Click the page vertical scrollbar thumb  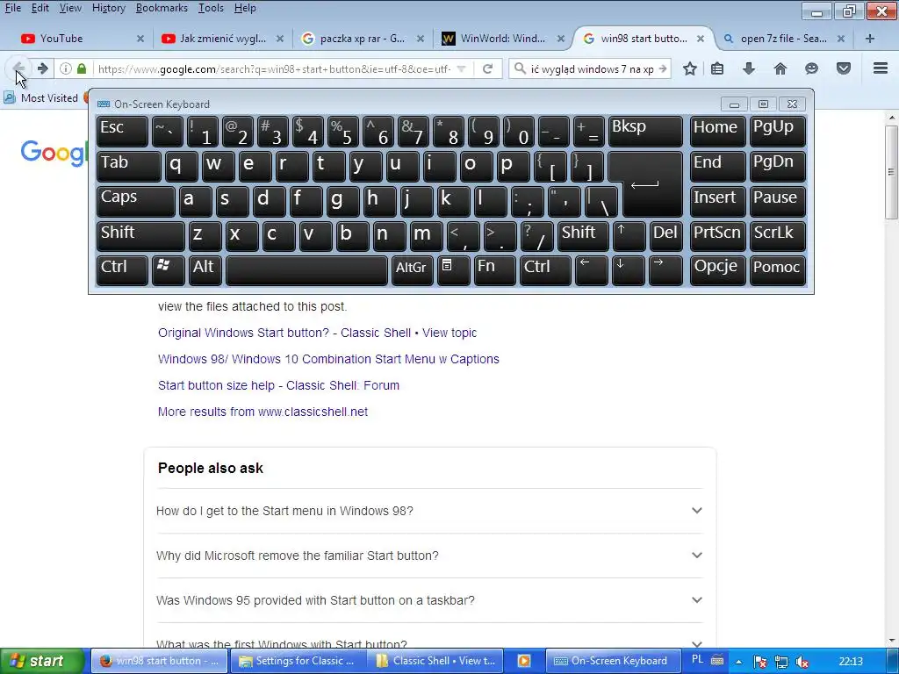(892, 171)
